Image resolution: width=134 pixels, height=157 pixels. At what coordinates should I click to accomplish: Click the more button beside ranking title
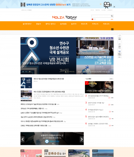coord(111,79)
